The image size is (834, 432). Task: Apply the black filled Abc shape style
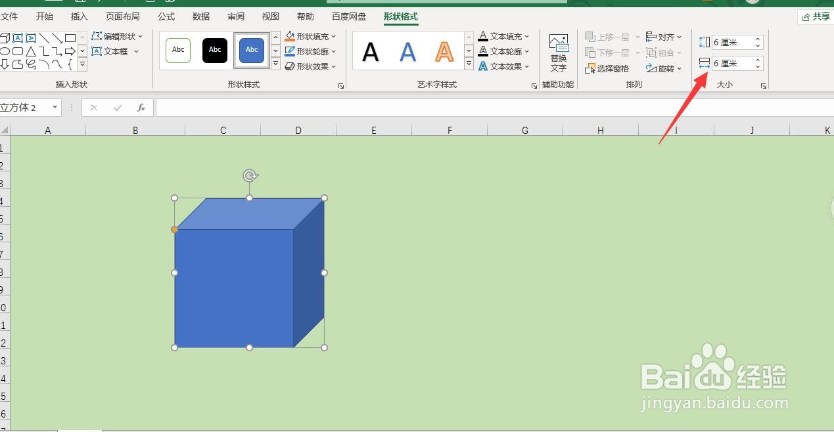[215, 50]
